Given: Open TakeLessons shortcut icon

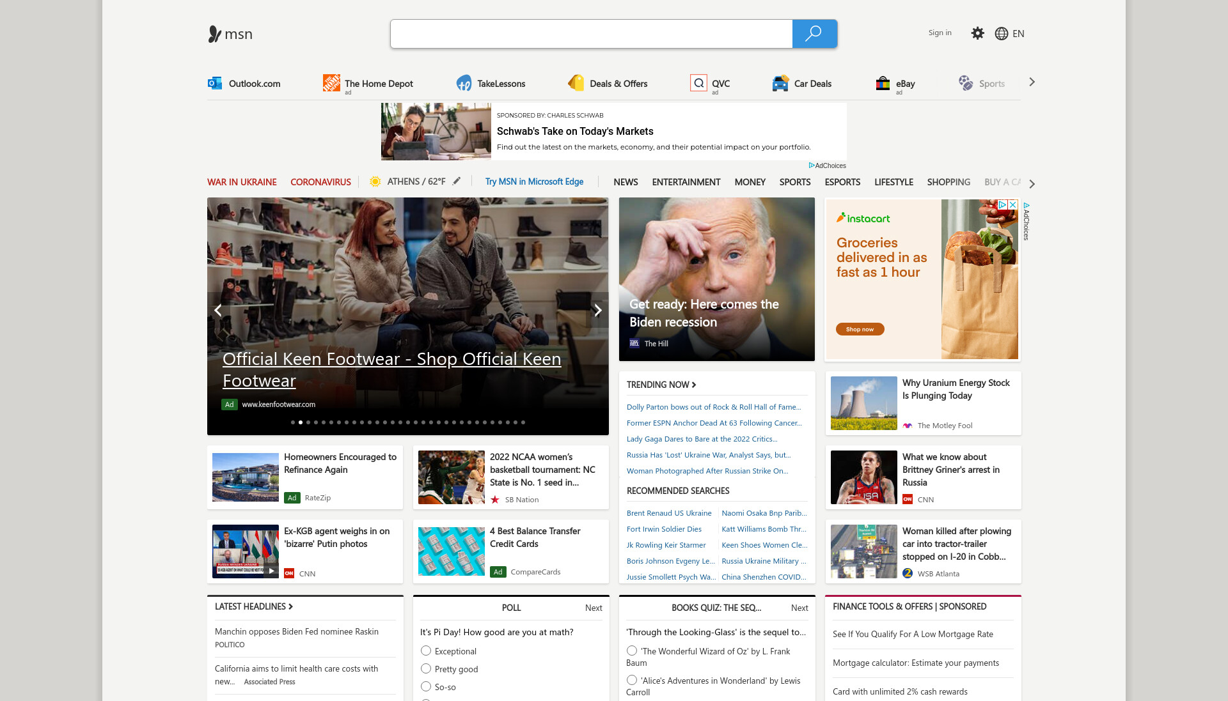Looking at the screenshot, I should click(x=464, y=83).
